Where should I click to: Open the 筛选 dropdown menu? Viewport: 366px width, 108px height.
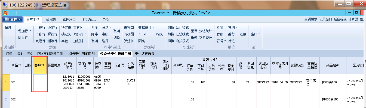pos(106,27)
